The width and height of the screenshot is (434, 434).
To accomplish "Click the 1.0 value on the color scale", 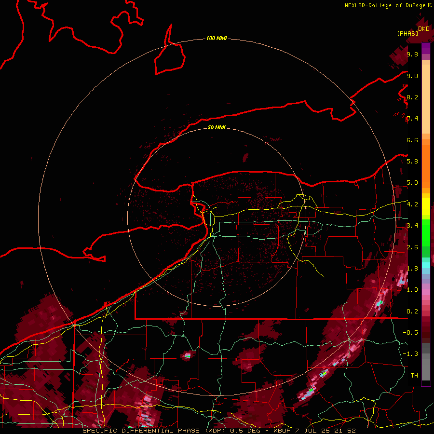I will [x=412, y=290].
